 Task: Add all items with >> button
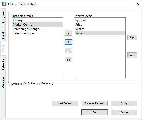point(68,51)
